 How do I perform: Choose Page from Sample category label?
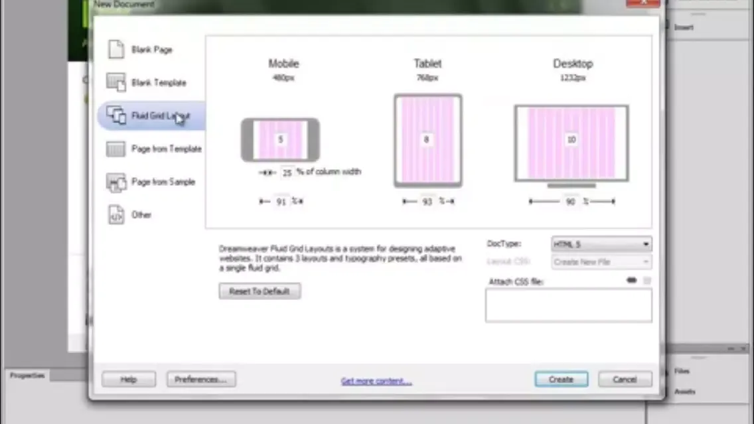163,182
